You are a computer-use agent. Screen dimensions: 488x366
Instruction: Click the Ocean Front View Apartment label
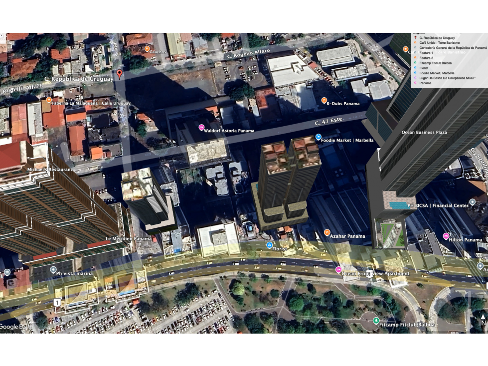[x=375, y=274]
